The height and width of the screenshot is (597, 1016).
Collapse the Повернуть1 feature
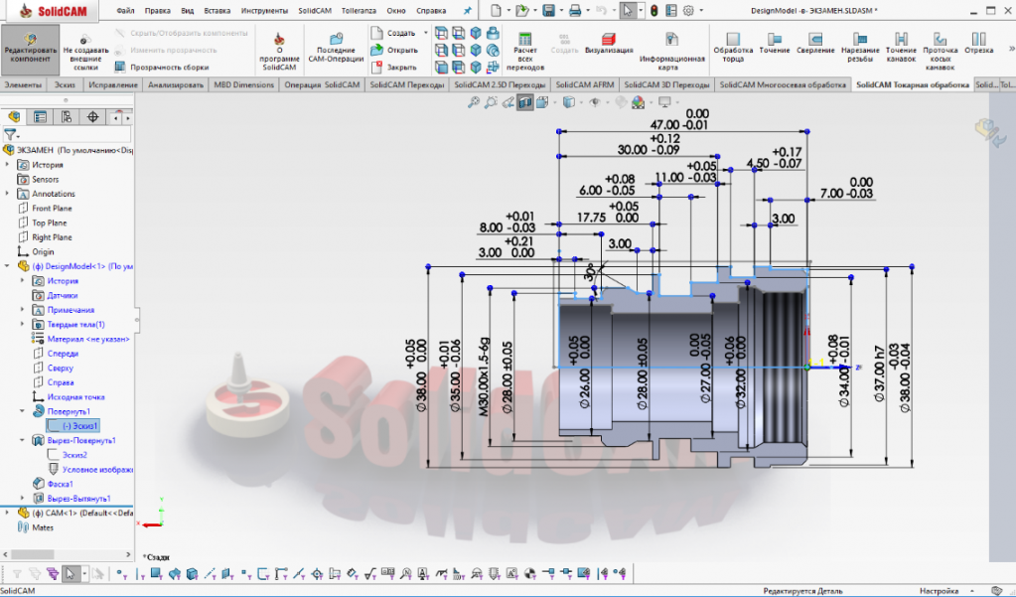(23, 411)
